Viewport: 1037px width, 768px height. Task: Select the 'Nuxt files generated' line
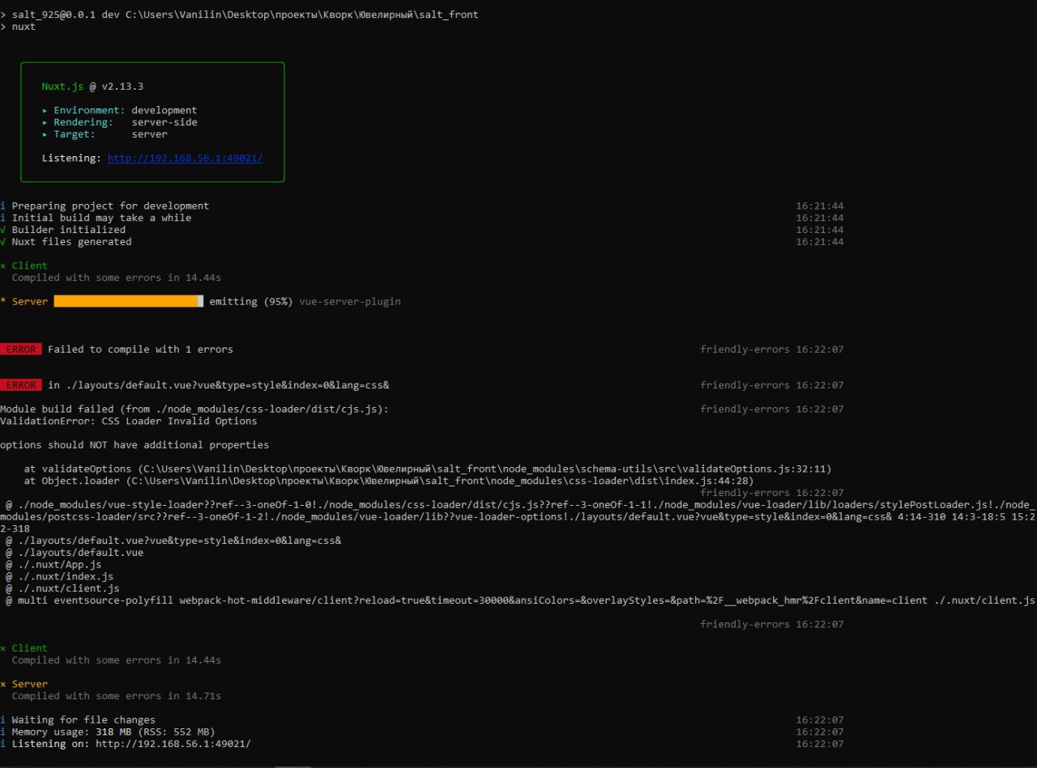(x=66, y=242)
